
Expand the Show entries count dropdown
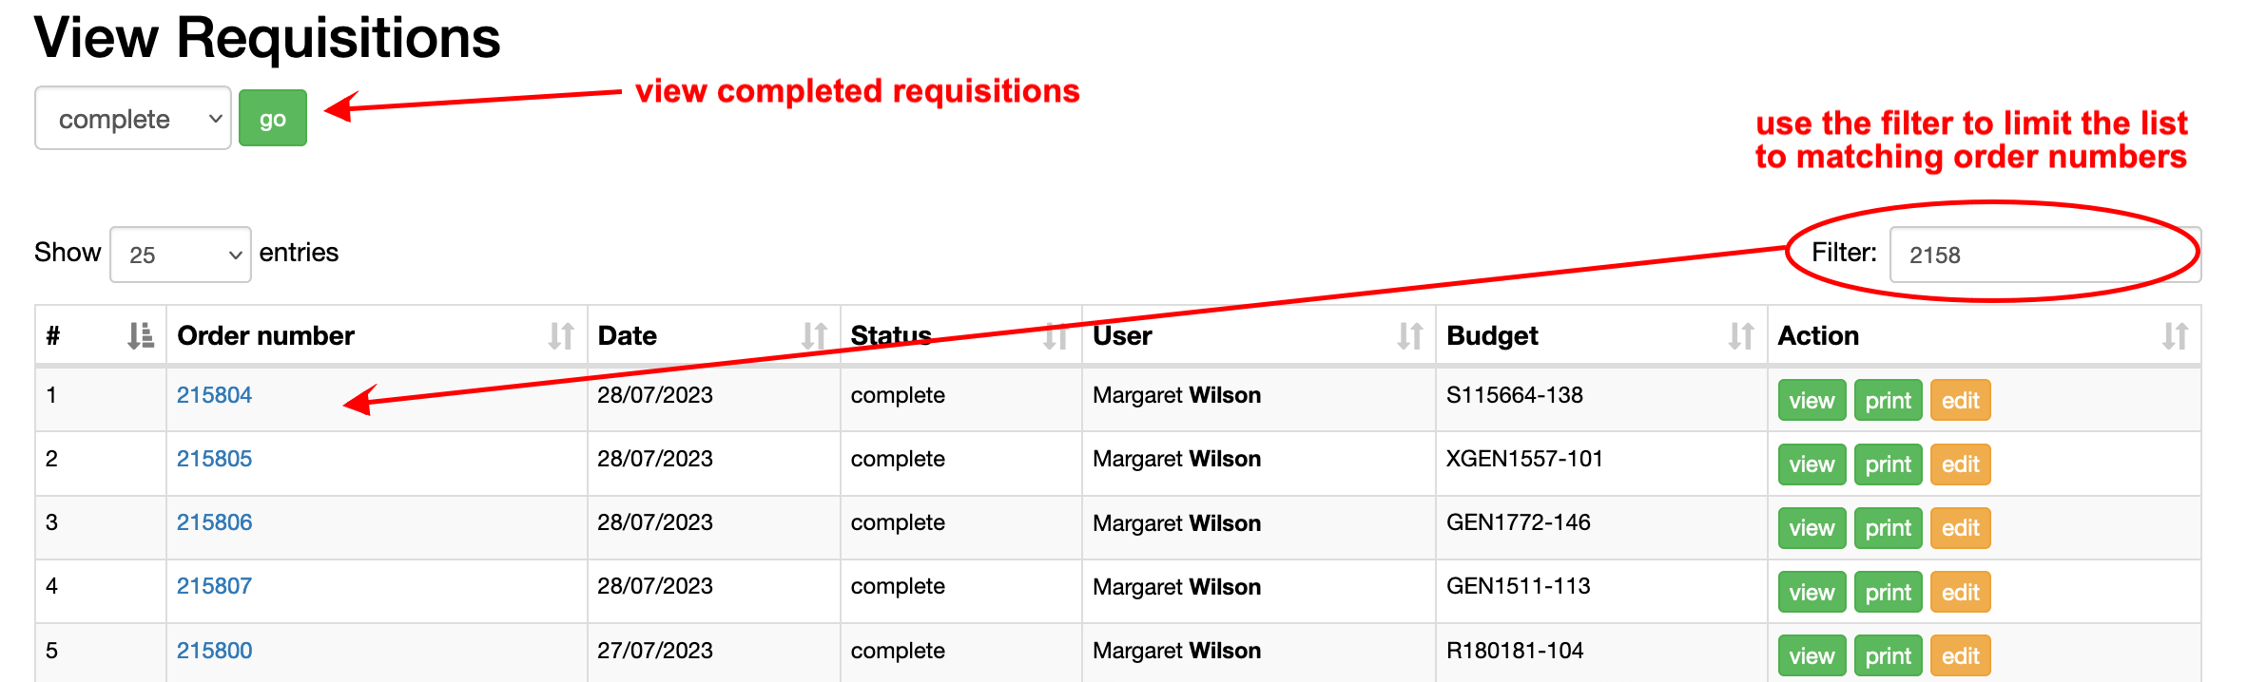coord(181,255)
